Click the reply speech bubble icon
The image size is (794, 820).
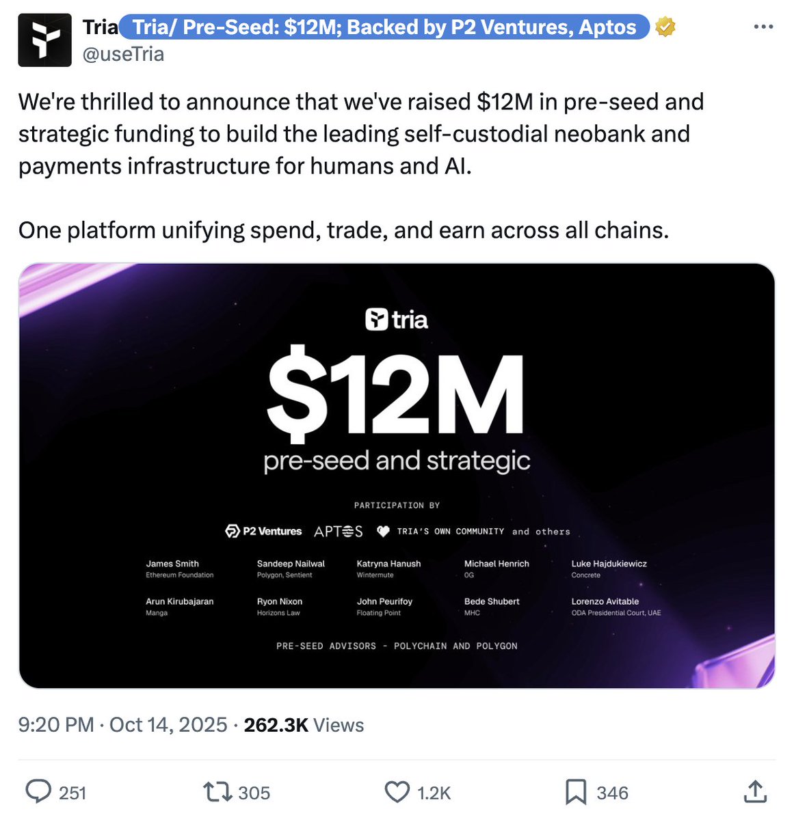point(38,792)
